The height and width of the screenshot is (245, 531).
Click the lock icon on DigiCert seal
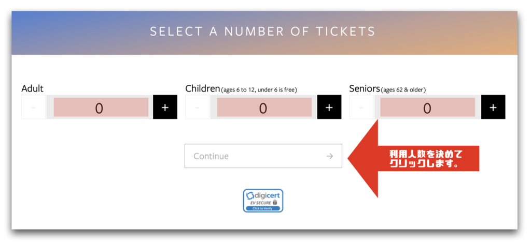pos(275,202)
